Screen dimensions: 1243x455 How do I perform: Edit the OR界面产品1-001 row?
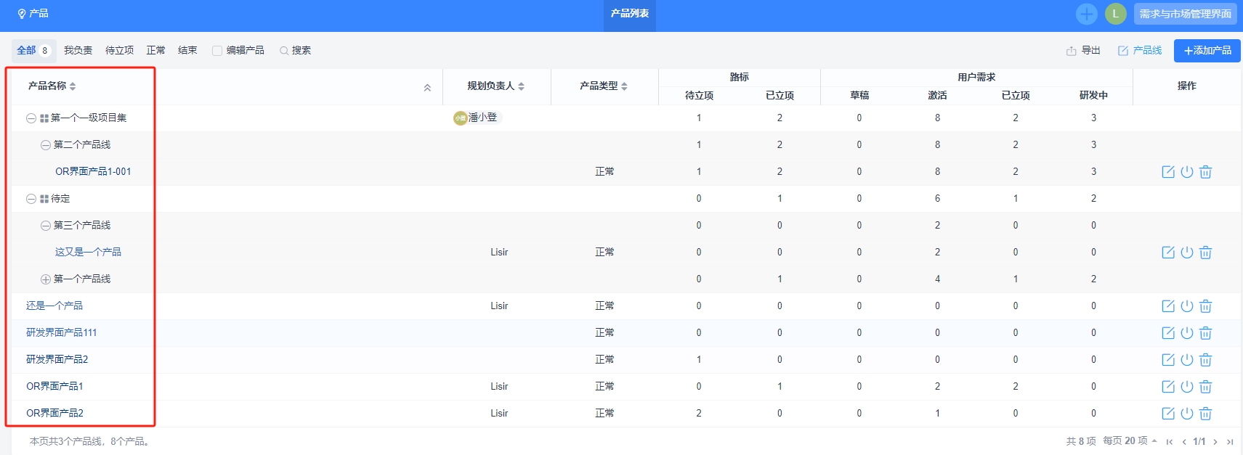[x=1168, y=172]
